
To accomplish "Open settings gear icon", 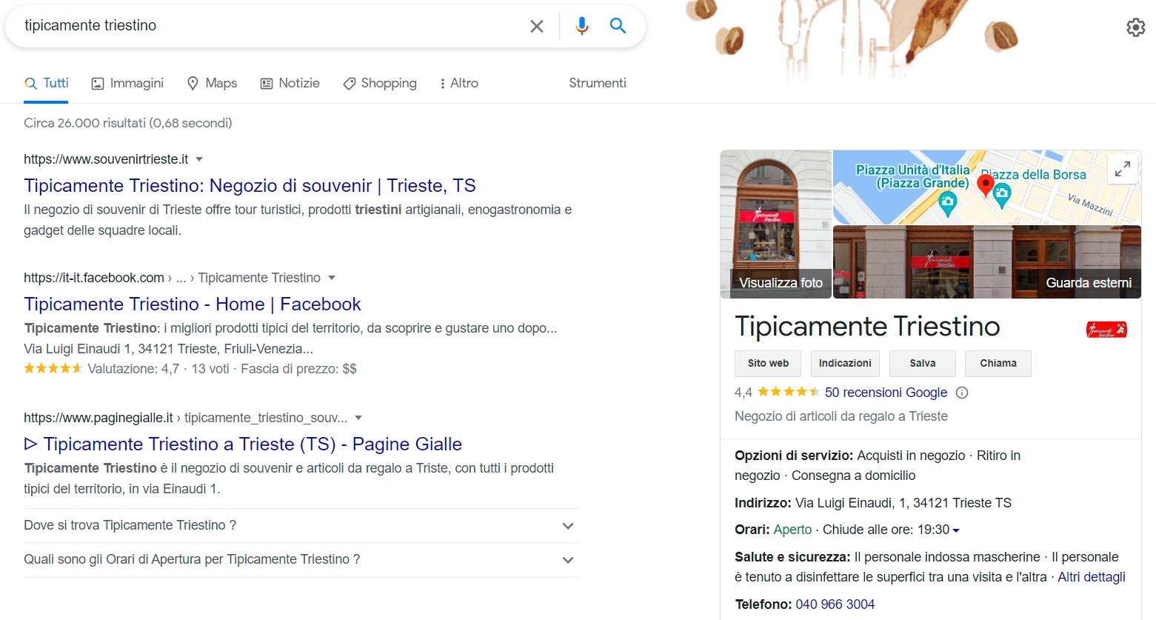I will click(1135, 27).
